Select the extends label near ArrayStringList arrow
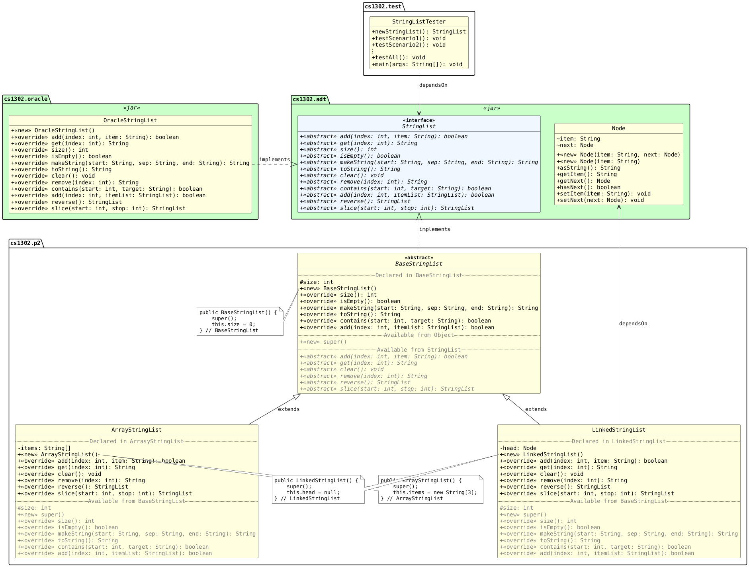Screen dimensions: 749x567 pyautogui.click(x=288, y=409)
